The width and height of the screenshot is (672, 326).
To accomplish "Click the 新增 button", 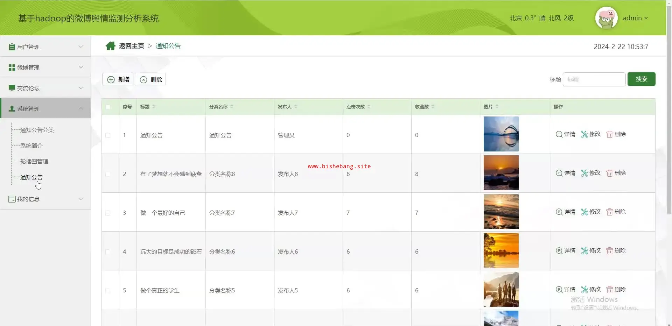I will coord(118,79).
